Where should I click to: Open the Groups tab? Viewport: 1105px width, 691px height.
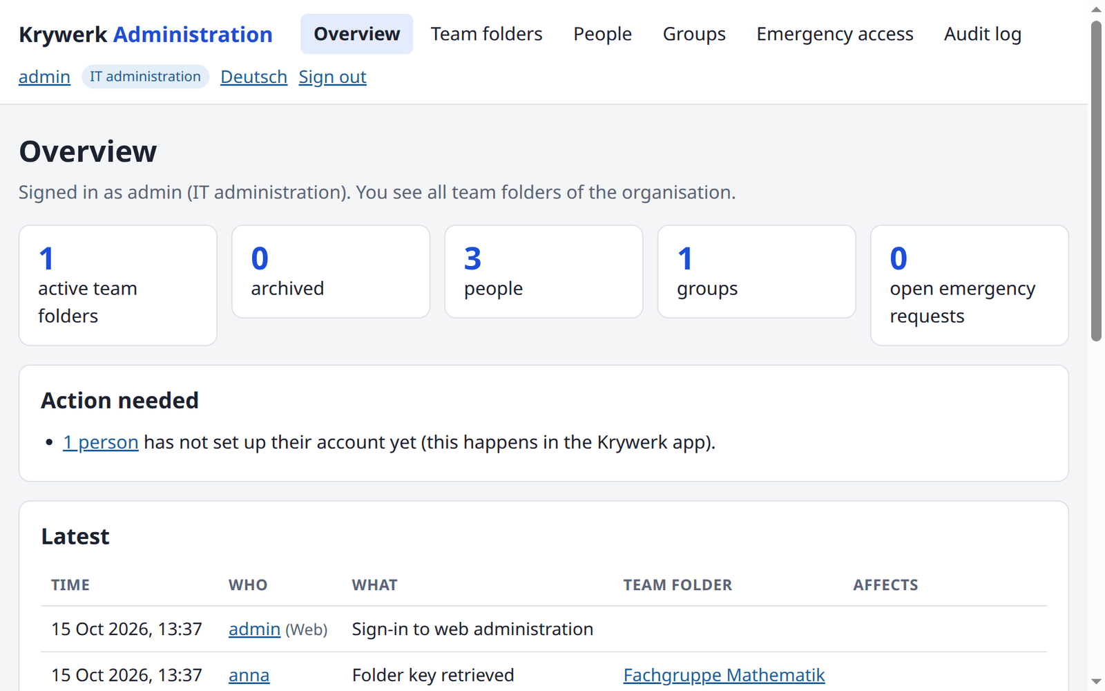pos(694,34)
